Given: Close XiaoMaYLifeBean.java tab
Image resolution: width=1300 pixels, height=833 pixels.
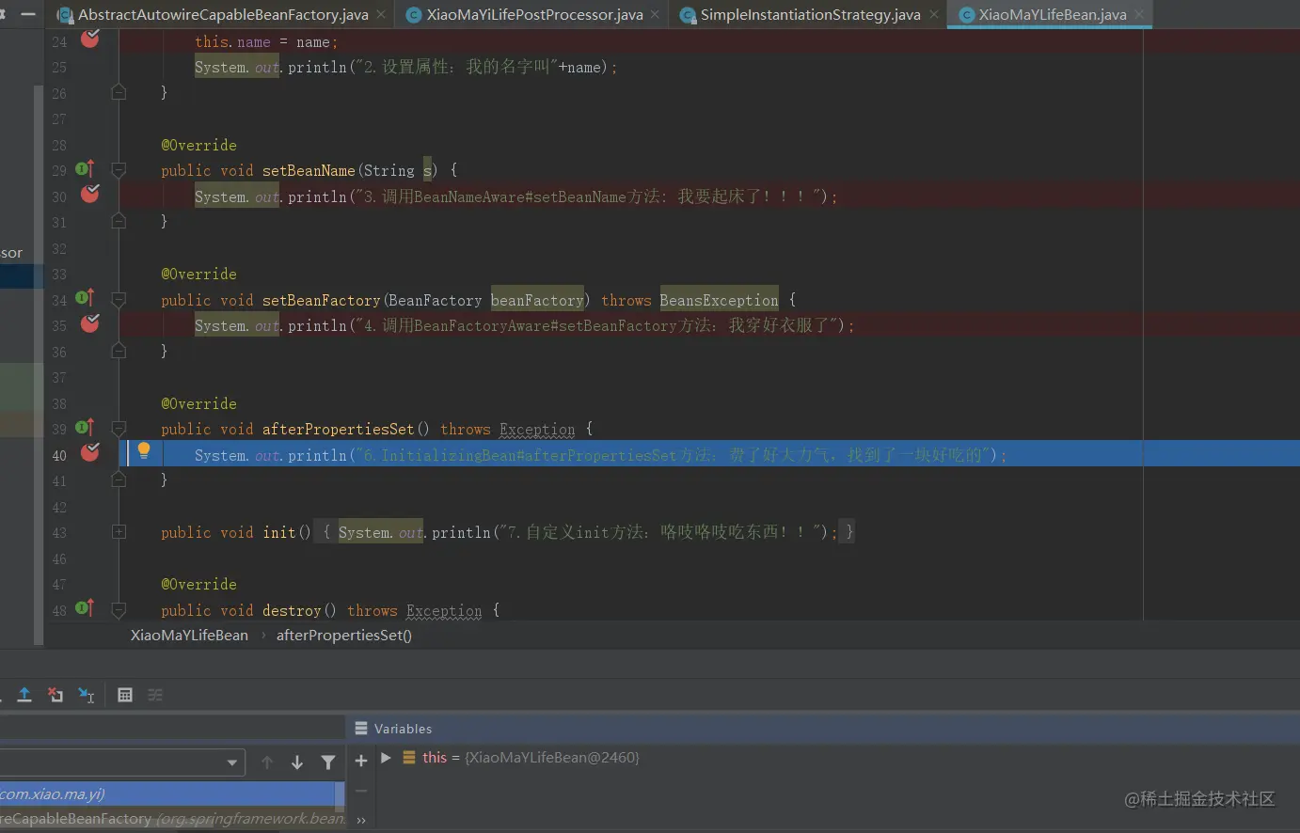Looking at the screenshot, I should [x=1139, y=14].
